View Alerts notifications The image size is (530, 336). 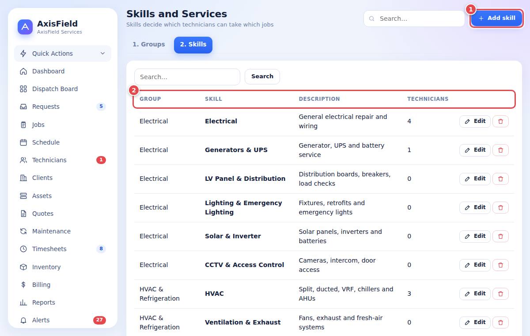[63, 320]
